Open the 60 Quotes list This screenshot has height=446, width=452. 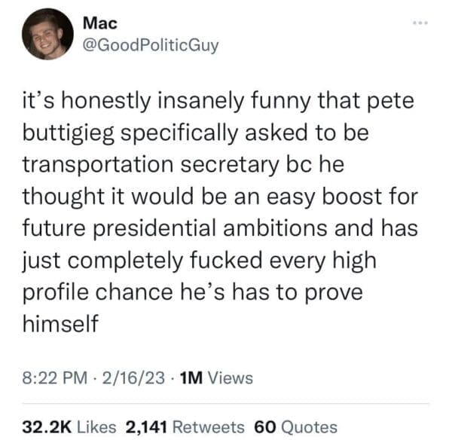[295, 427]
